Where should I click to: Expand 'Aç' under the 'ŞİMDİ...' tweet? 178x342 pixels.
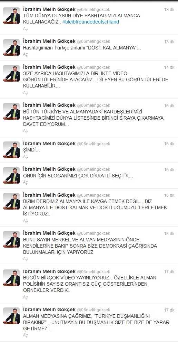point(26,157)
